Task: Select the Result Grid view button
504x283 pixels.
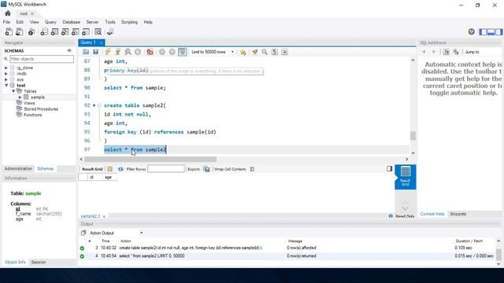Action: click(406, 177)
